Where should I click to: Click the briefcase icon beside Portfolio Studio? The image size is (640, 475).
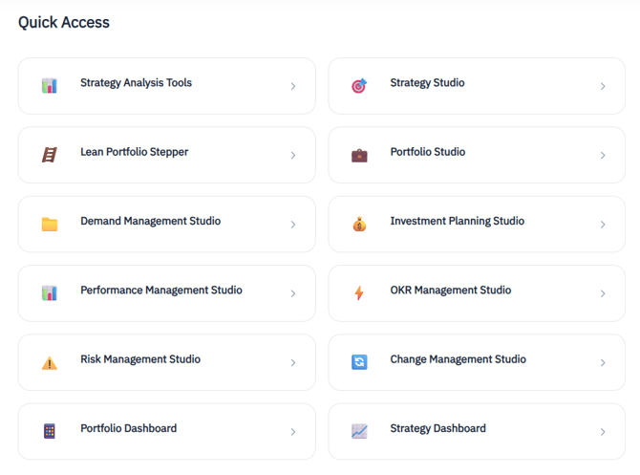[x=359, y=155]
